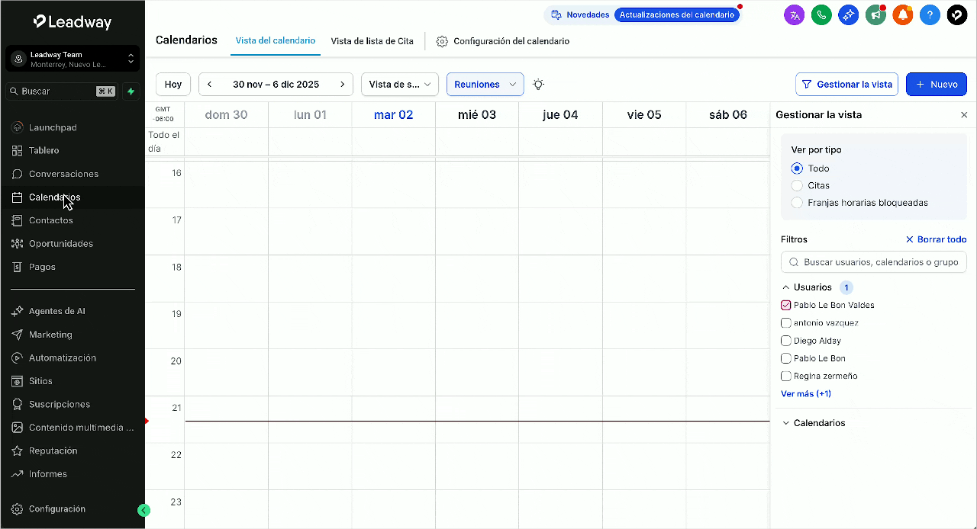
Task: Select the Citas radio button
Action: point(797,185)
